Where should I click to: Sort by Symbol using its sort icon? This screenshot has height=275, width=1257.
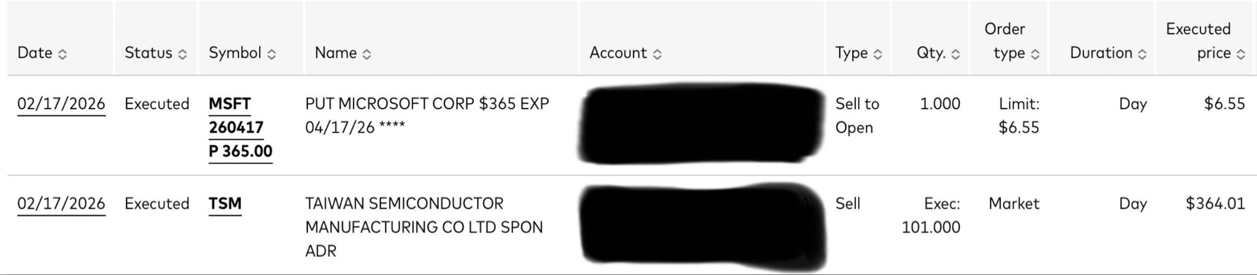pyautogui.click(x=271, y=54)
